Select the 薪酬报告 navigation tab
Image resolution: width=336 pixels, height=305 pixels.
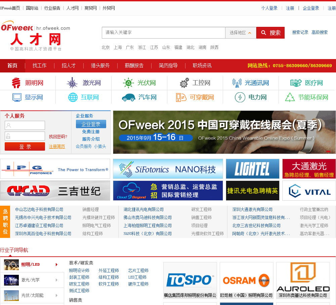point(134,65)
